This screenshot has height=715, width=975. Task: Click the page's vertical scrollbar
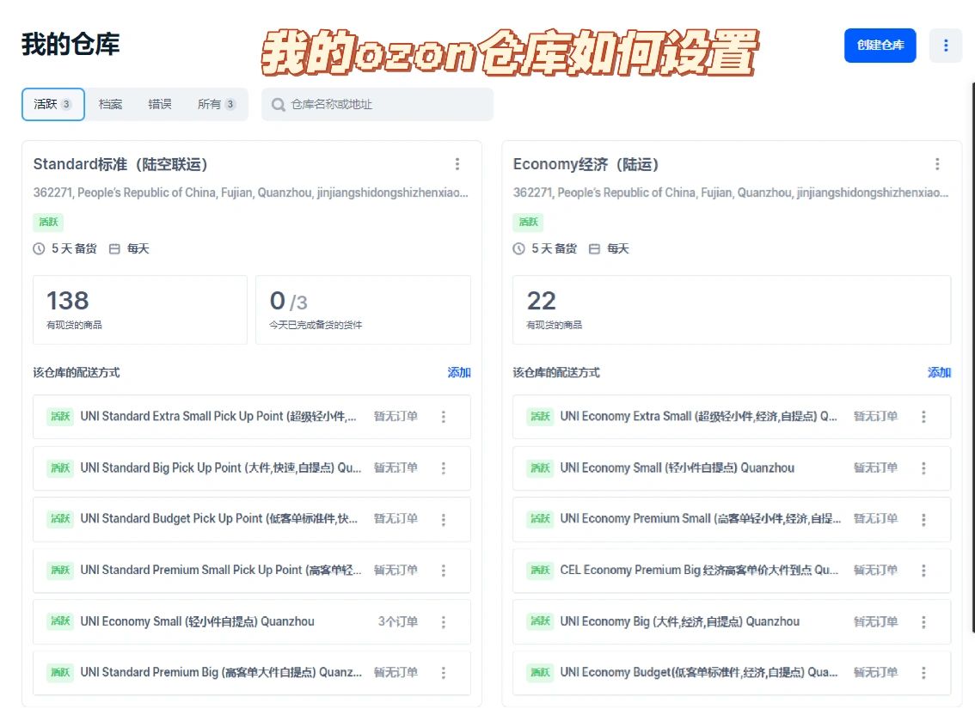[x=972, y=357]
